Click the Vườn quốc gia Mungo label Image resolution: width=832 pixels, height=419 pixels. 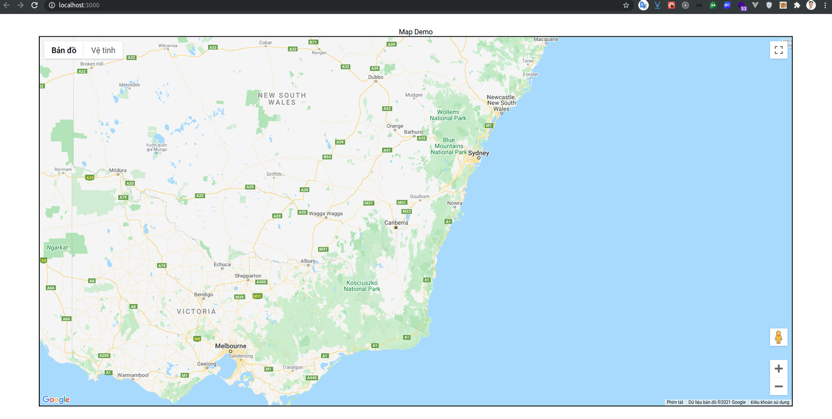click(157, 147)
